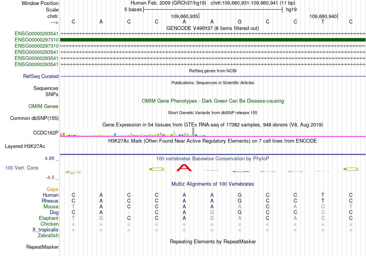This screenshot has height=256, width=366.
Task: Click the G base in the chr6 sequence row
Action: coord(240,22)
